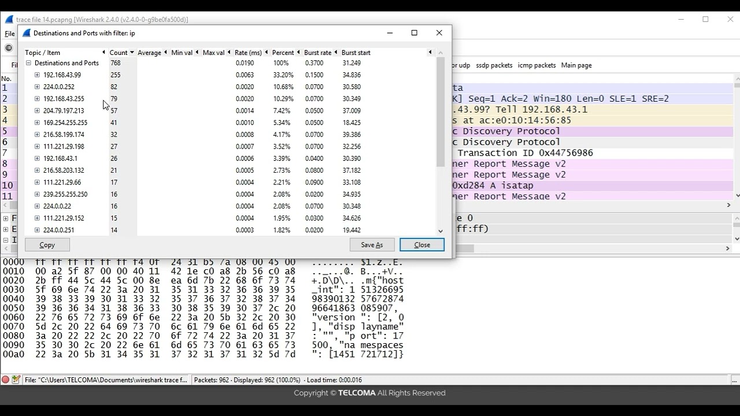Sort by the Max val column header

(x=216, y=53)
